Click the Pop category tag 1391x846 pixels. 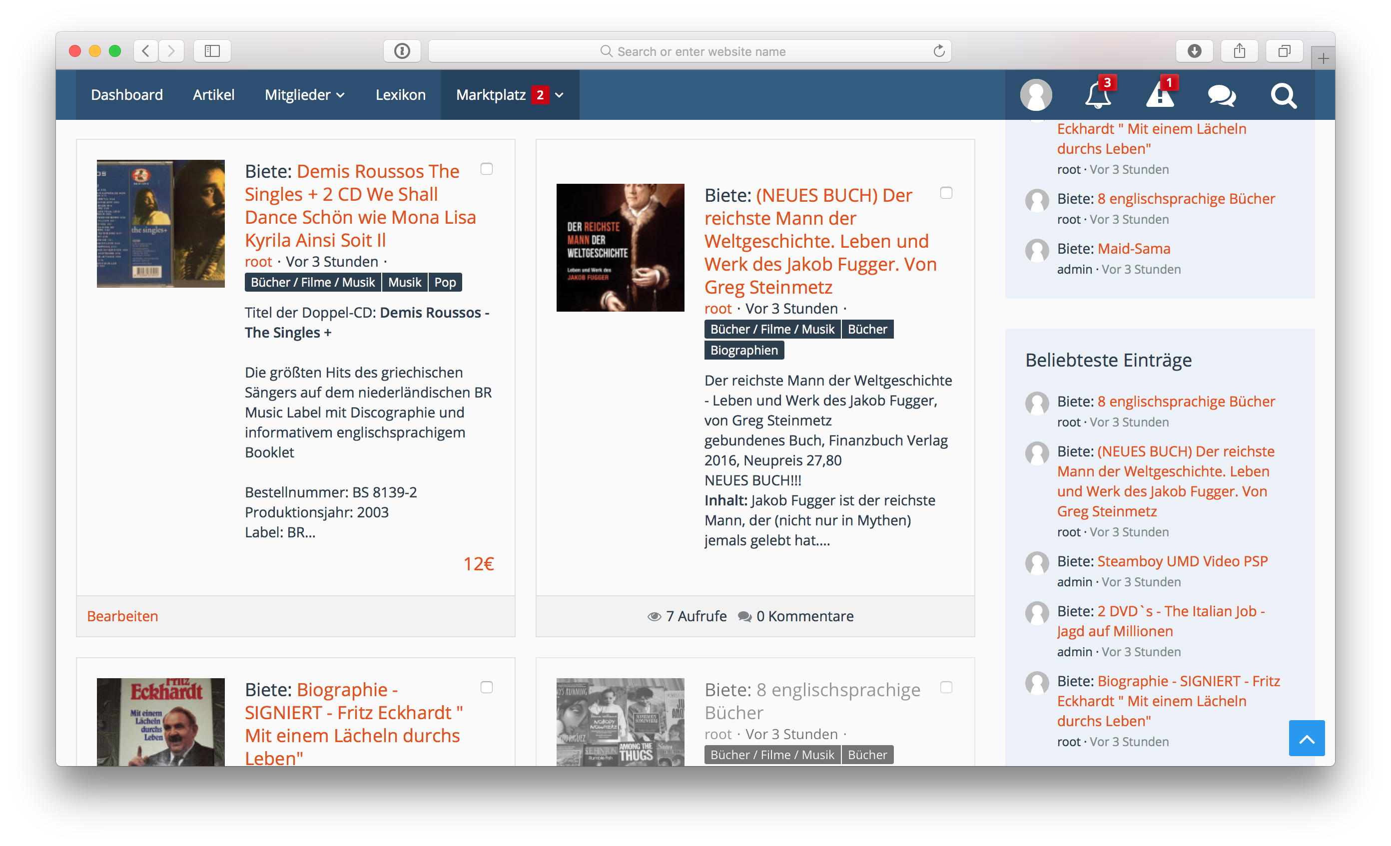445,282
